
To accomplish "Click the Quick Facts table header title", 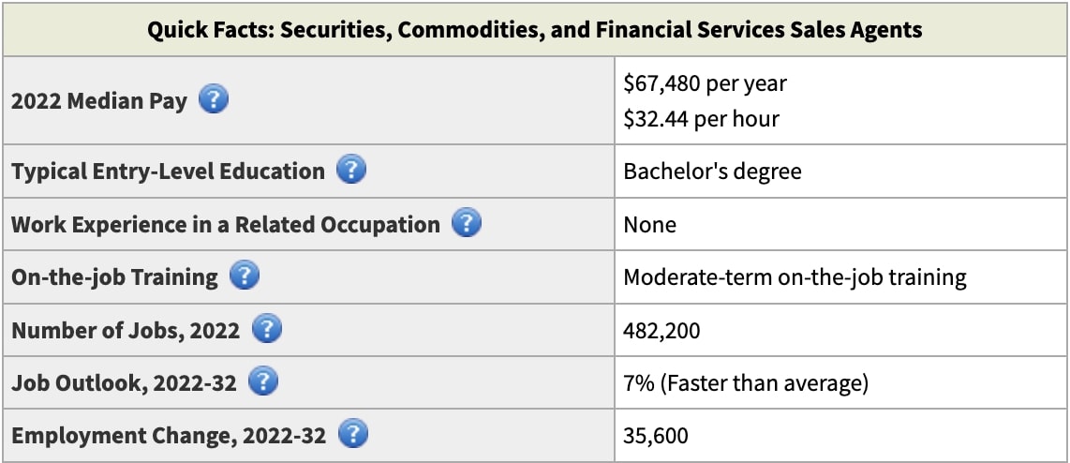I will (x=535, y=30).
